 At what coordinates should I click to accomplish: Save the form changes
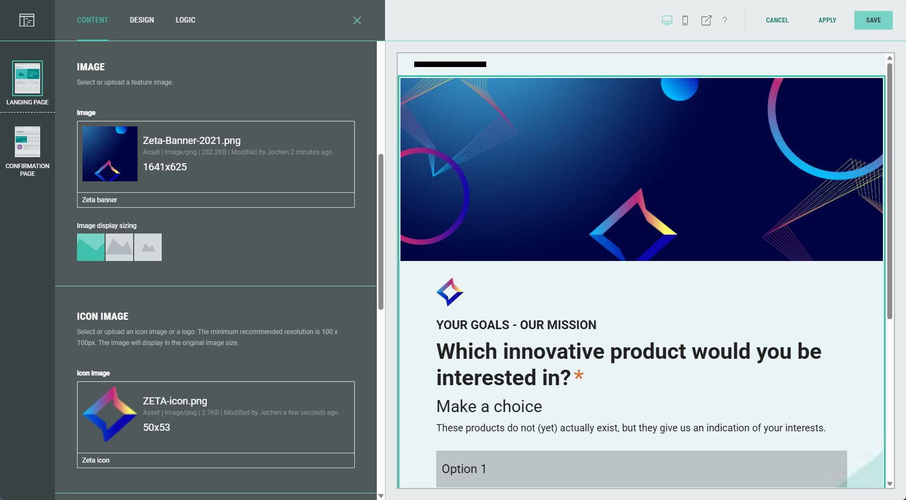[x=873, y=20]
